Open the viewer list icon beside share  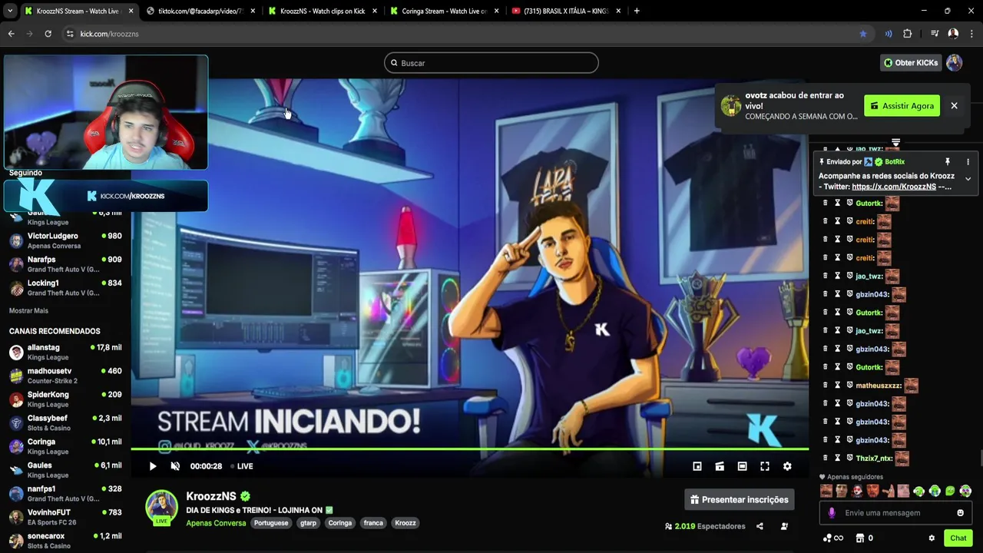click(x=784, y=526)
